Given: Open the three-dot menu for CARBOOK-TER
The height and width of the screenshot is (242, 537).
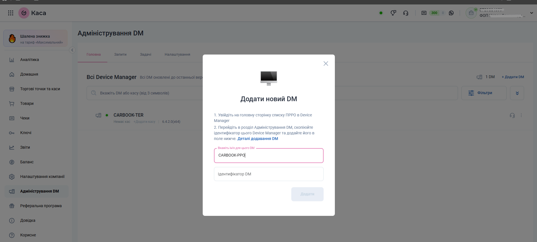Looking at the screenshot, I should coord(521,116).
